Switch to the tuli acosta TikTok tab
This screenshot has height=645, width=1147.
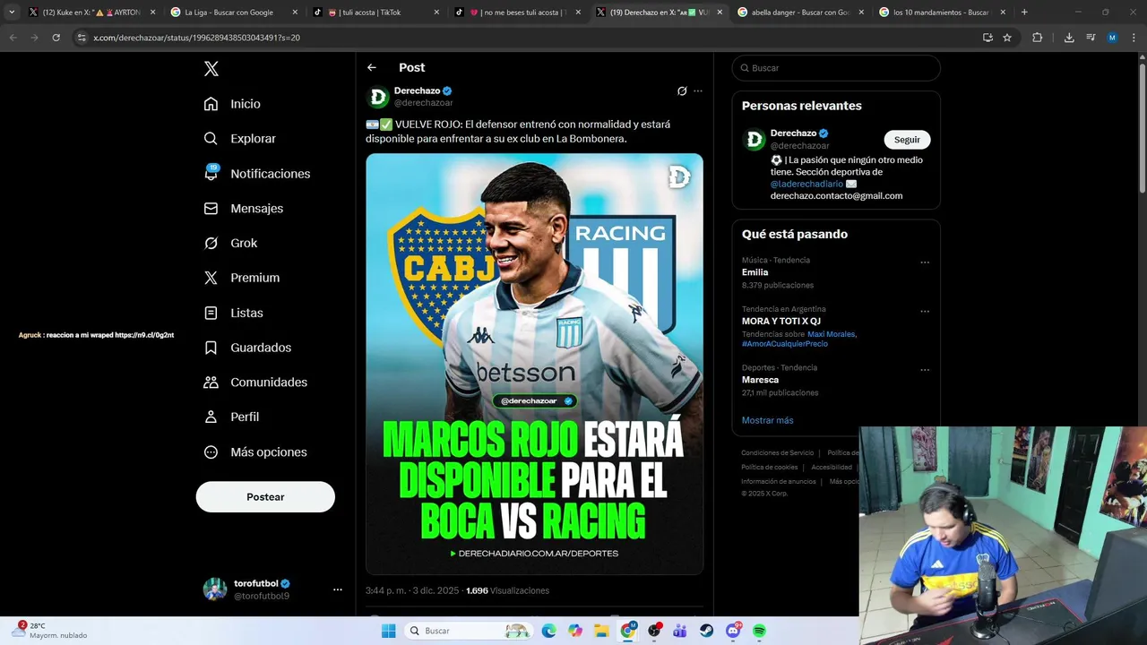tap(375, 13)
